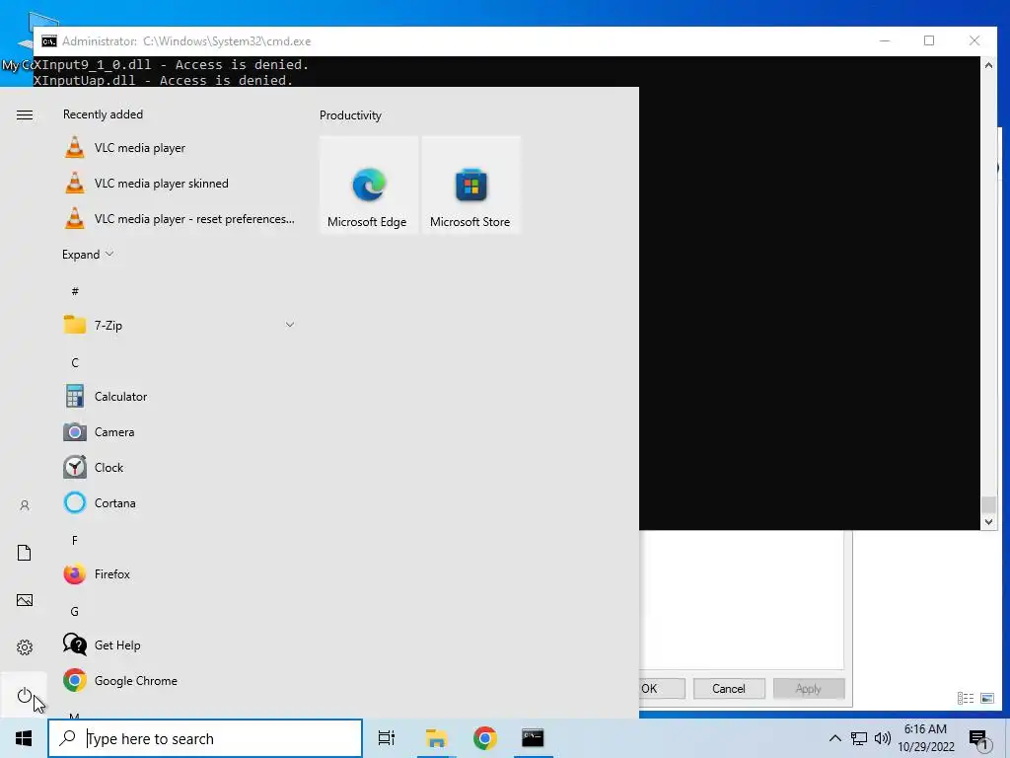Jump to letter F section header
1010x758 pixels.
75,540
